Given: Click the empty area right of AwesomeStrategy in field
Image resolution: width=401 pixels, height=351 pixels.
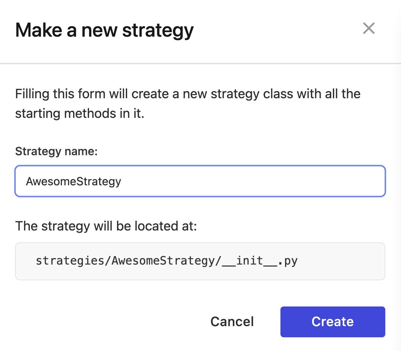Looking at the screenshot, I should click(252, 181).
